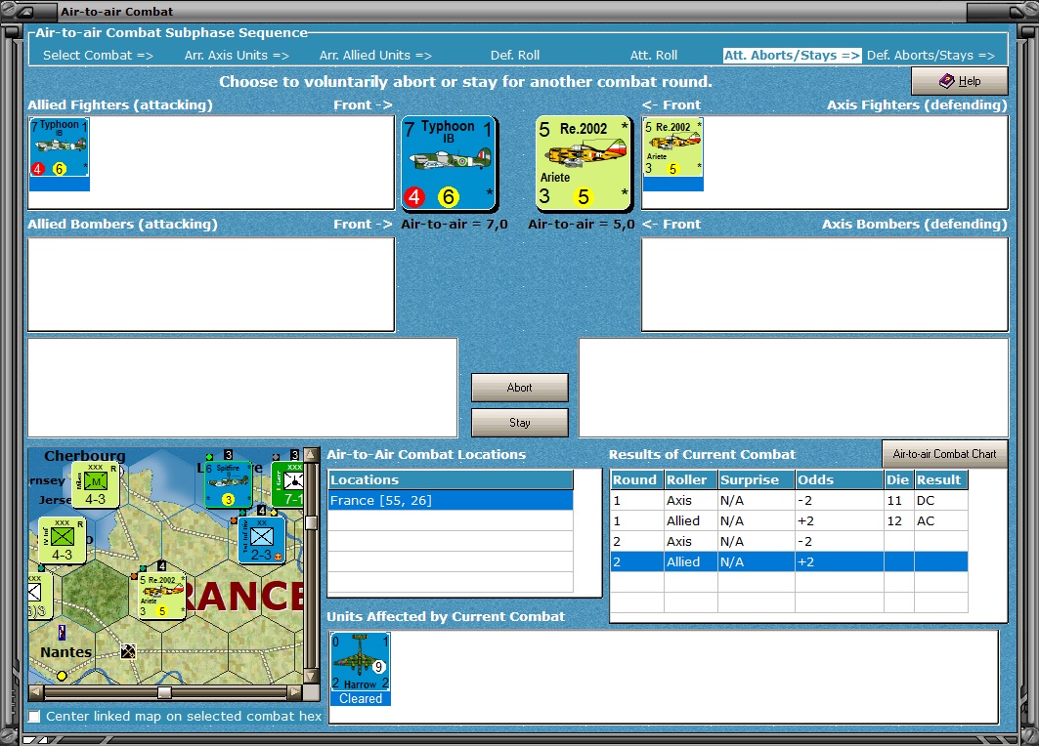Enable center linked map on combat hex
The height and width of the screenshot is (746, 1039).
(x=34, y=716)
